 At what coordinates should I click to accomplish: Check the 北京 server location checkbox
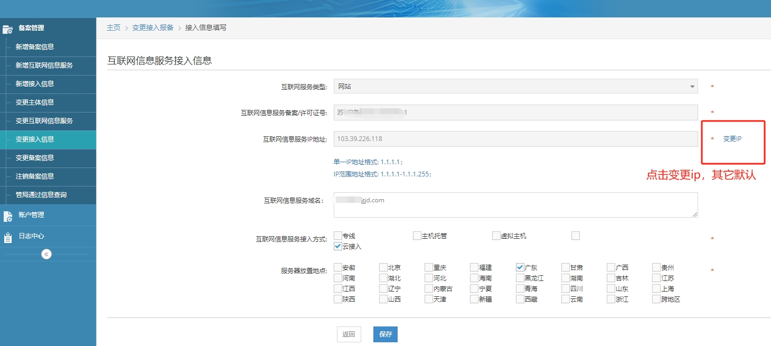pos(383,267)
